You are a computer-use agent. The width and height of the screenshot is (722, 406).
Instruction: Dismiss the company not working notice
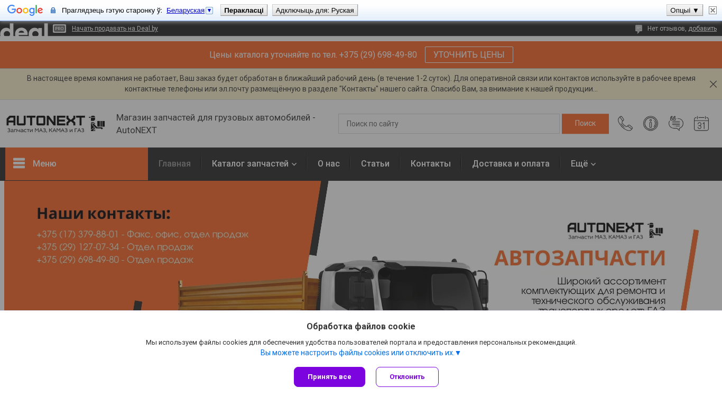[713, 84]
